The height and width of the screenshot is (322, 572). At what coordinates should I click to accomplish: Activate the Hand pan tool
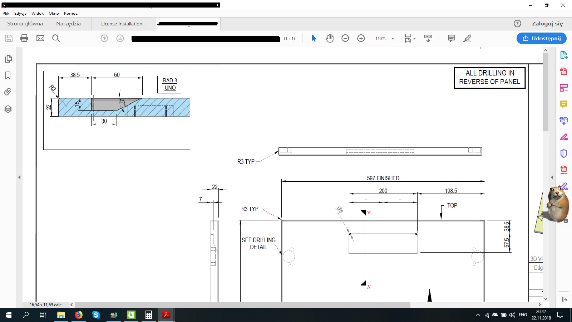(x=330, y=38)
